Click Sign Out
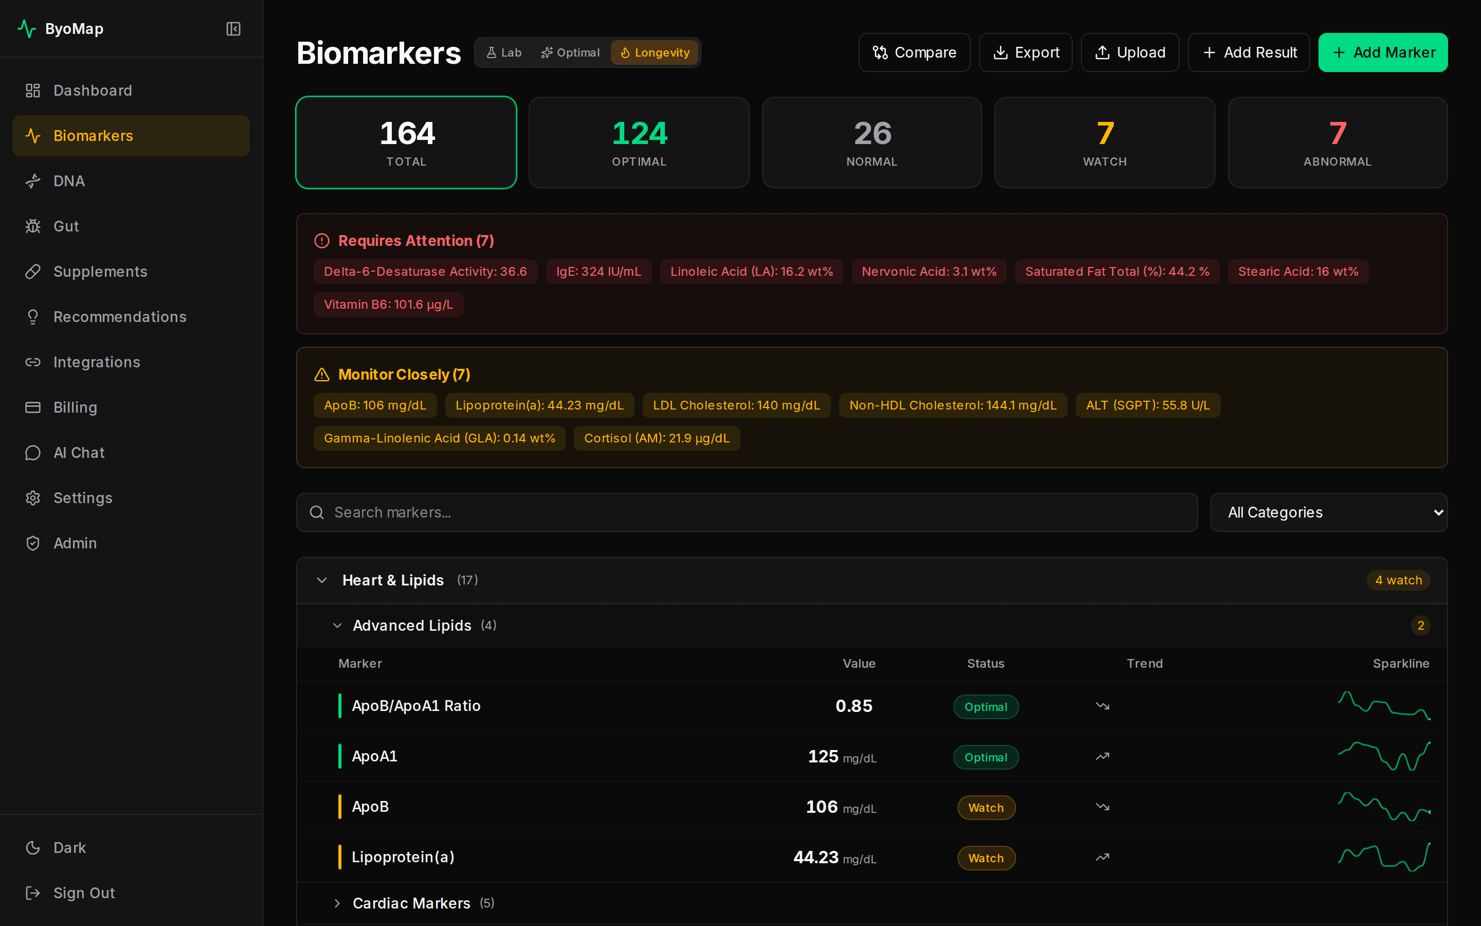This screenshot has height=926, width=1481. (84, 893)
